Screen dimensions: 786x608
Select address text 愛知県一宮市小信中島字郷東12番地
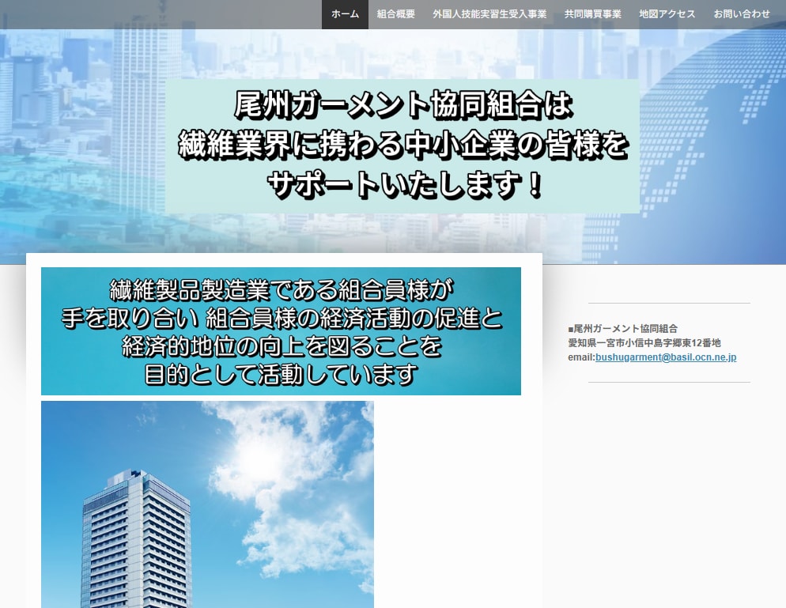(x=644, y=343)
